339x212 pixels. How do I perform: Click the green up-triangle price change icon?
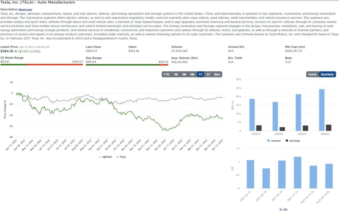pyautogui.click(x=16, y=51)
